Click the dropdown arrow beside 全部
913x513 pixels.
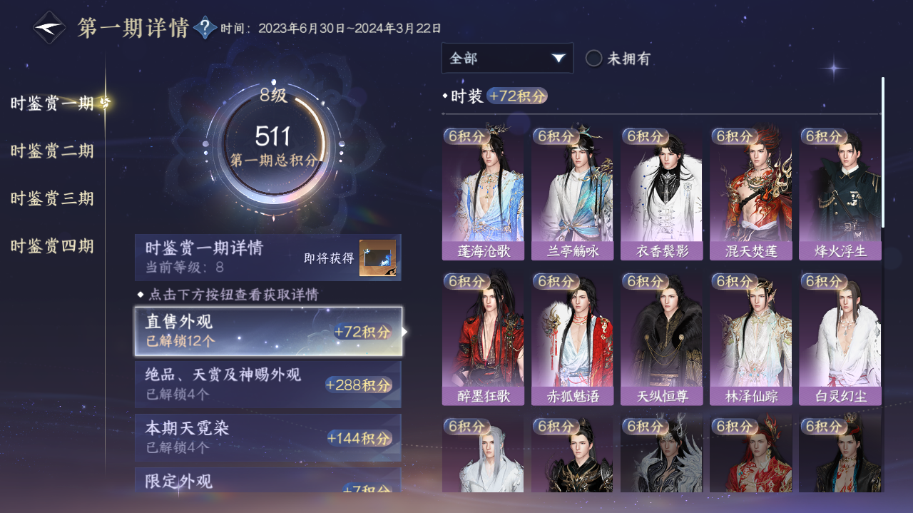(x=558, y=58)
